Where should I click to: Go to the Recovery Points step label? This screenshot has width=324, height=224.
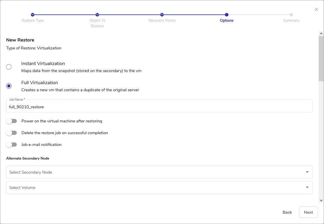click(x=162, y=21)
